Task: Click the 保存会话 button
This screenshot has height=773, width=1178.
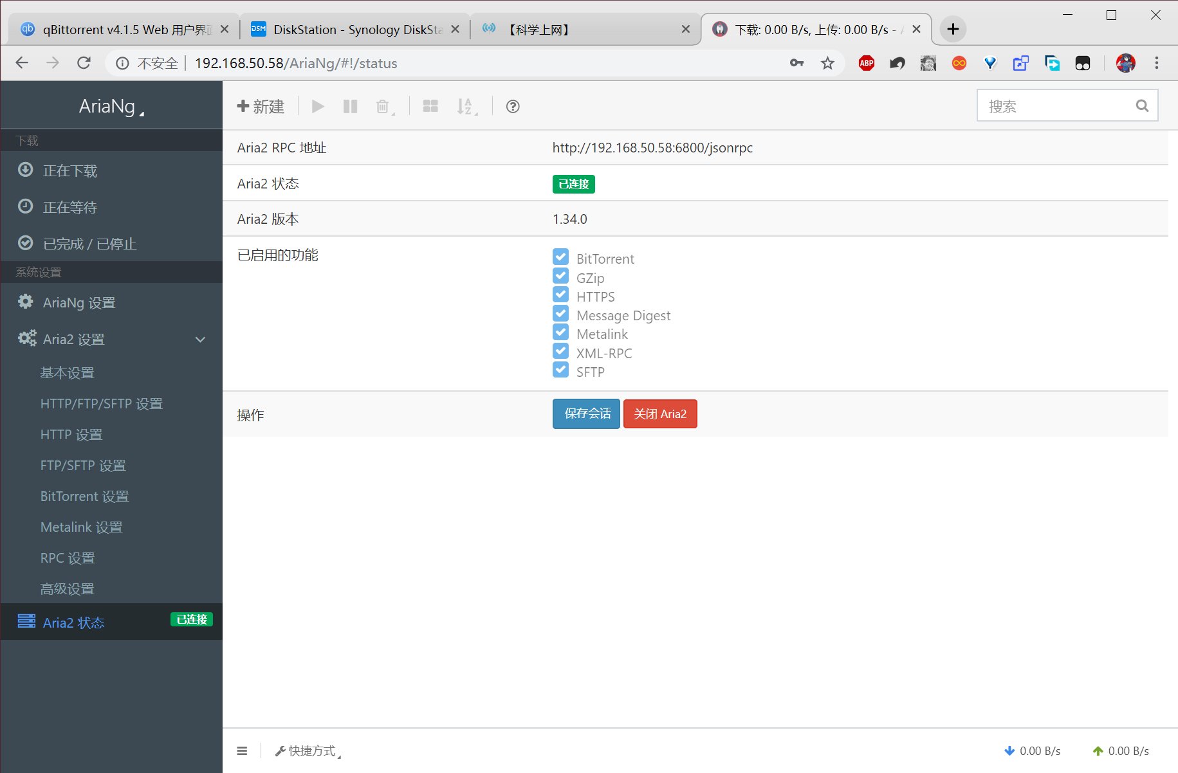Action: click(586, 414)
